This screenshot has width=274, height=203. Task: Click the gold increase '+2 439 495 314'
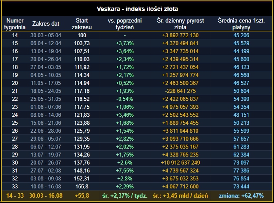[x=180, y=59]
